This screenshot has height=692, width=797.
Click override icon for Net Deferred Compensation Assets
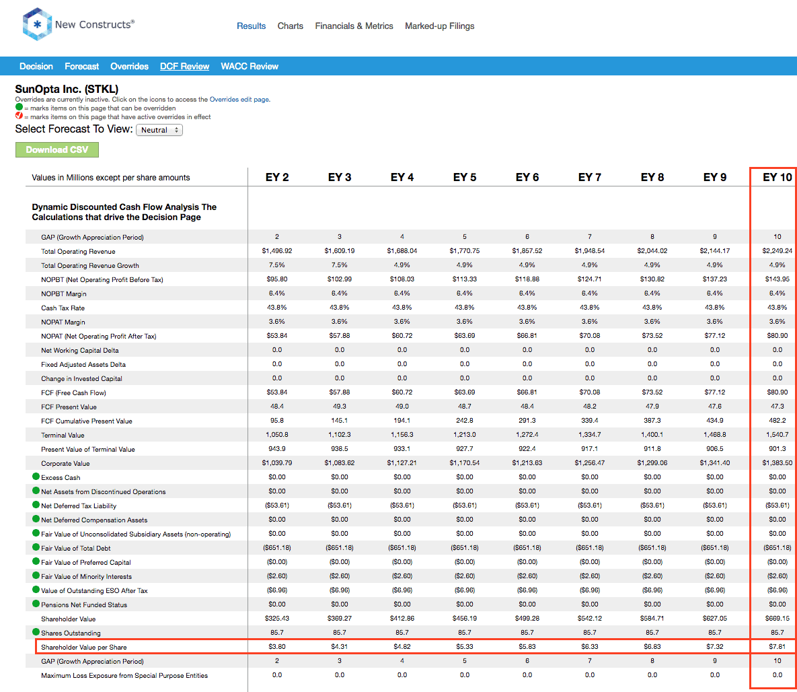[36, 519]
